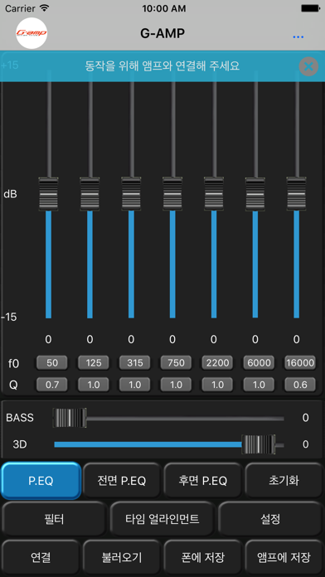Tap the battery icon in status bar
Screen dimensions: 325x577
pyautogui.click(x=310, y=7)
